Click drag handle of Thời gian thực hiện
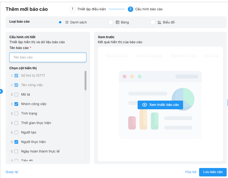The width and height of the screenshot is (228, 178). (12, 123)
